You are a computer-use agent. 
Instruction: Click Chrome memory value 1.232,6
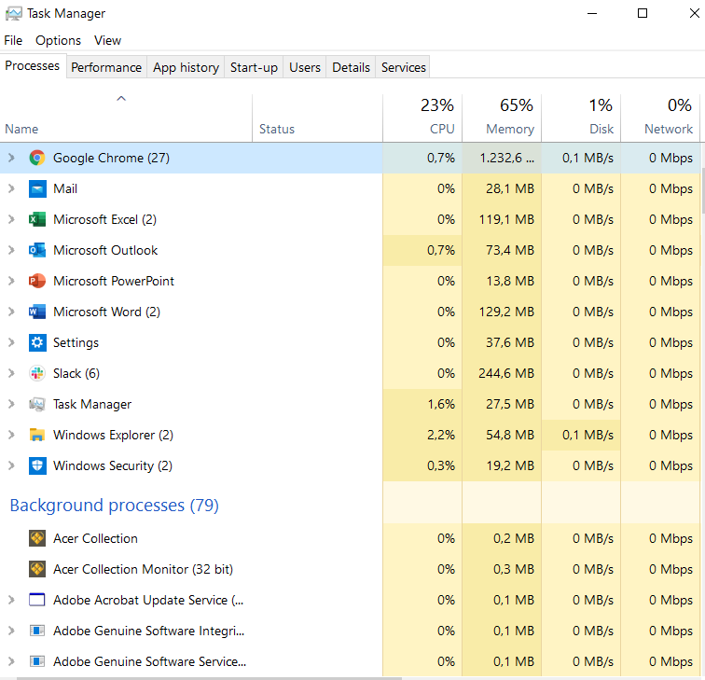coord(506,158)
